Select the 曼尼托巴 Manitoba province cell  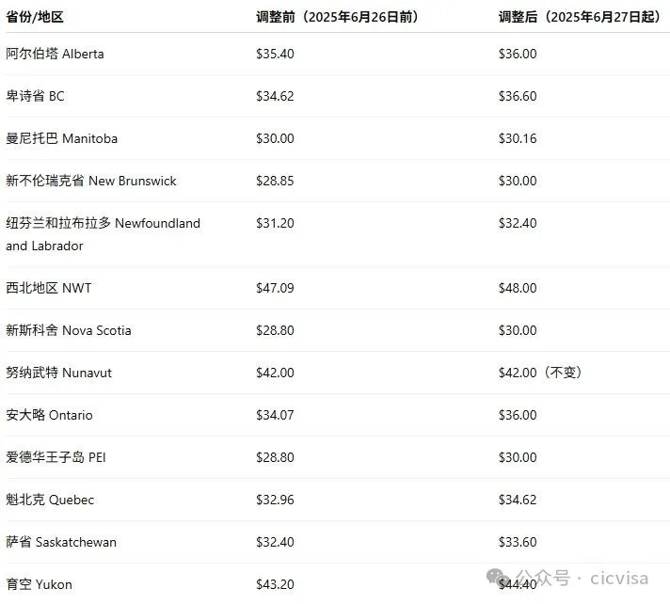click(x=62, y=138)
